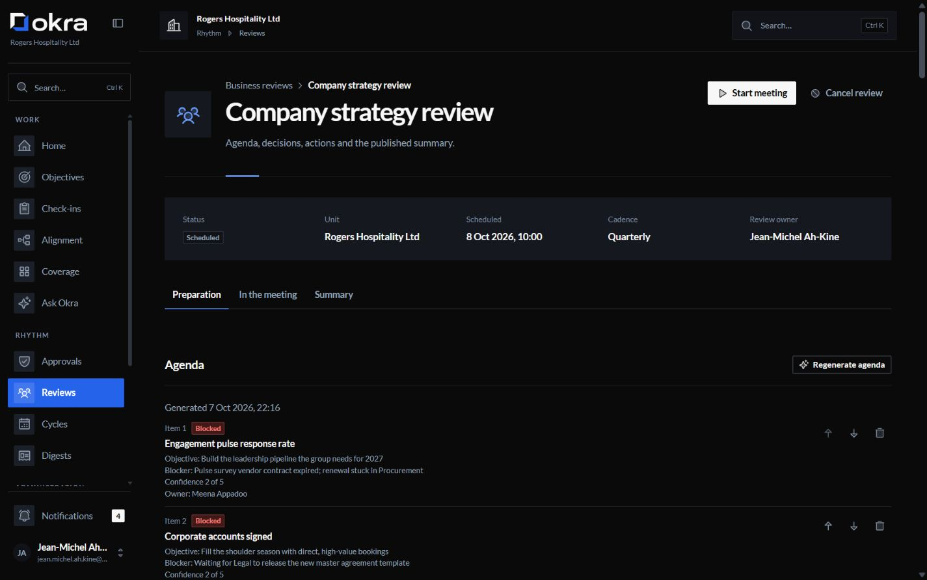
Task: Delete Engagement pulse response rate agenda item
Action: pos(880,433)
